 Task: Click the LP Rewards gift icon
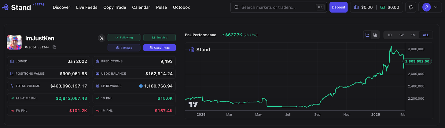point(97,86)
